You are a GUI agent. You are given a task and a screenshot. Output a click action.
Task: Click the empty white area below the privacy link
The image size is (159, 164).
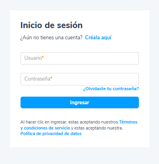[80, 142]
